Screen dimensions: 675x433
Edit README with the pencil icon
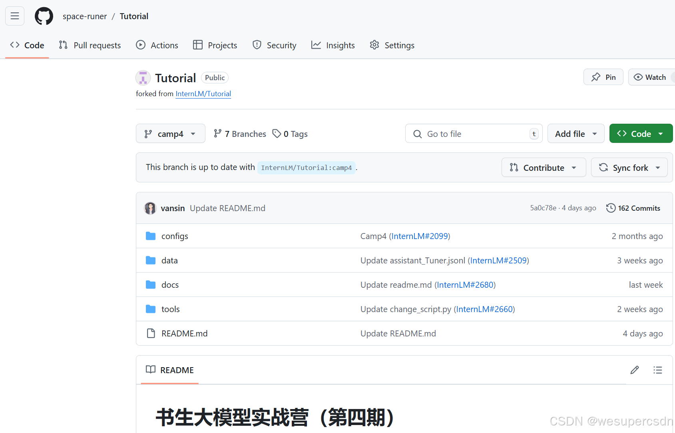tap(635, 370)
